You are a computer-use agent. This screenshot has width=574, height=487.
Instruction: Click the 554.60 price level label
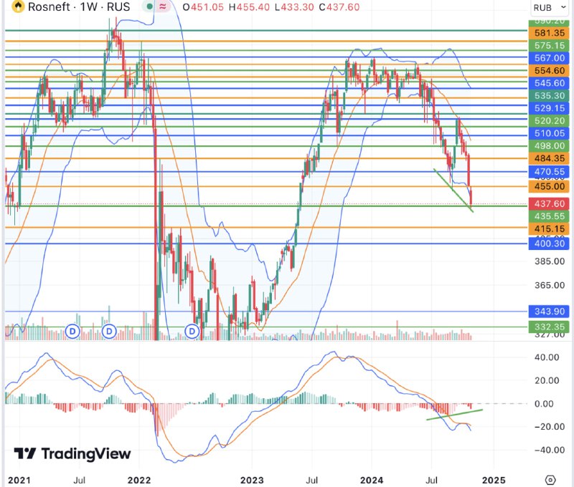point(549,70)
